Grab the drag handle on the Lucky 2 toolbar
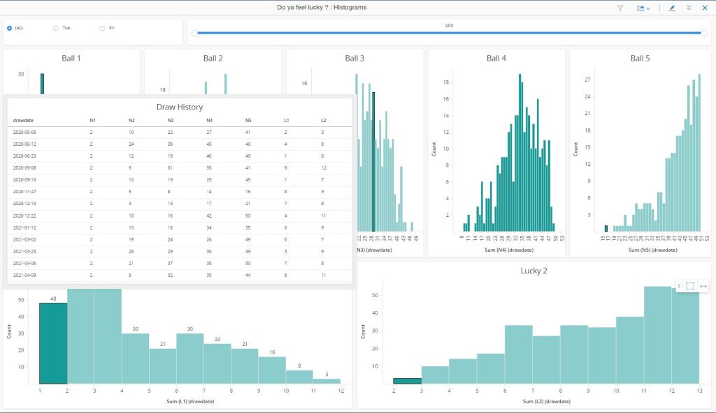 [680, 286]
